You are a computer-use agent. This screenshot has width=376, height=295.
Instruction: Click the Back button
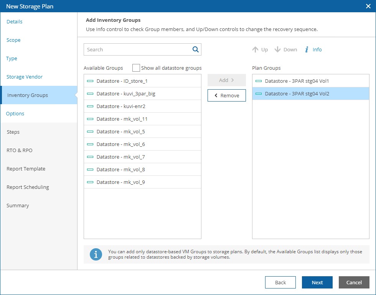pyautogui.click(x=280, y=282)
